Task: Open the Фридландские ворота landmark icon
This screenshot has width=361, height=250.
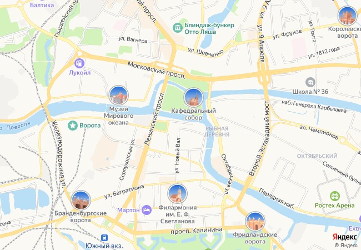Action: tap(255, 221)
